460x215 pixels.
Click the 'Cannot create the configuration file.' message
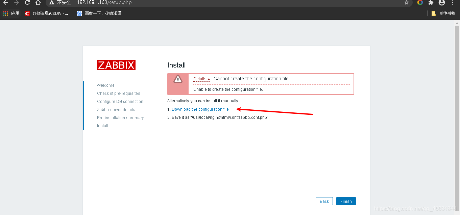click(252, 79)
